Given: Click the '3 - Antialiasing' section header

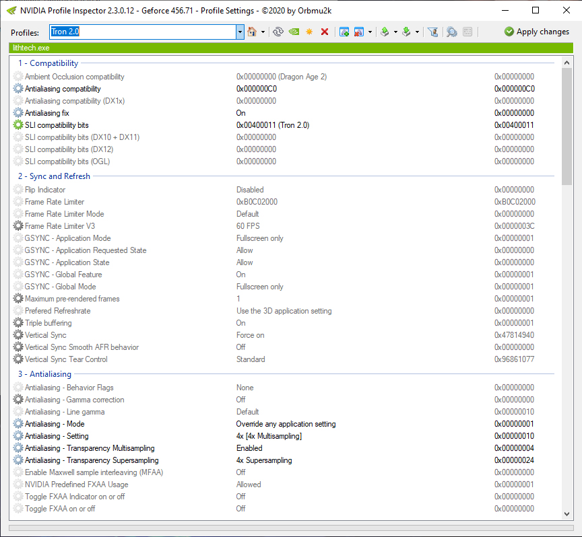Looking at the screenshot, I should coord(44,374).
